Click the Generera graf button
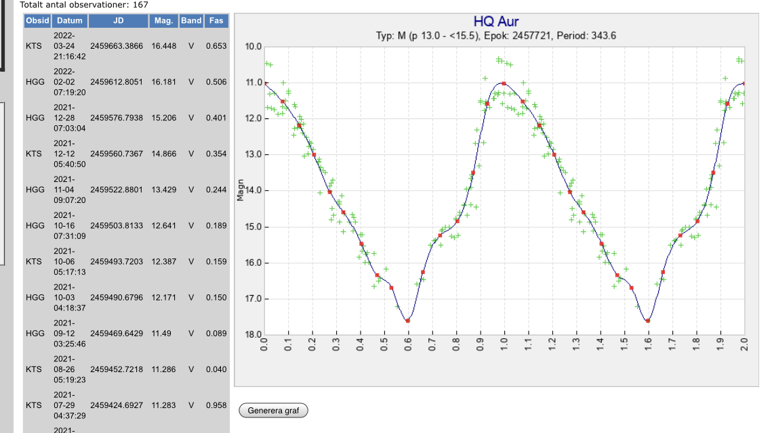 click(x=273, y=411)
